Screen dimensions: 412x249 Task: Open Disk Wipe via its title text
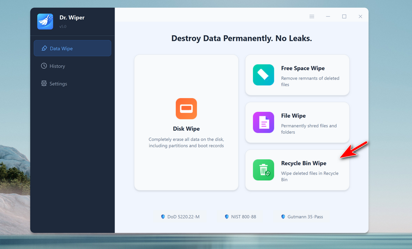click(x=186, y=129)
